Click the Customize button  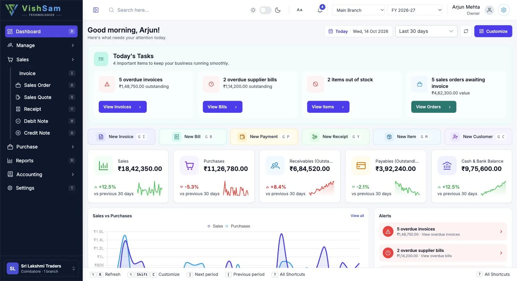(x=493, y=31)
